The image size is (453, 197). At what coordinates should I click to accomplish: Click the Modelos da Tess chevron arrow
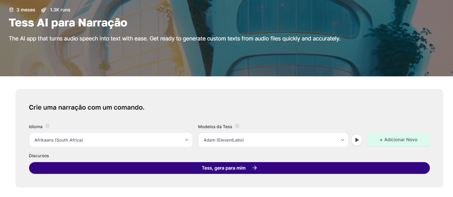[x=343, y=140]
